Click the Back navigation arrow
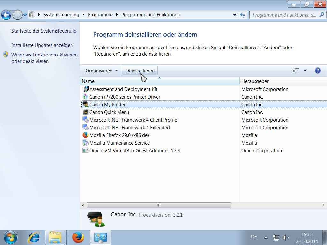Viewport: 327px width, 245px height. (6, 15)
